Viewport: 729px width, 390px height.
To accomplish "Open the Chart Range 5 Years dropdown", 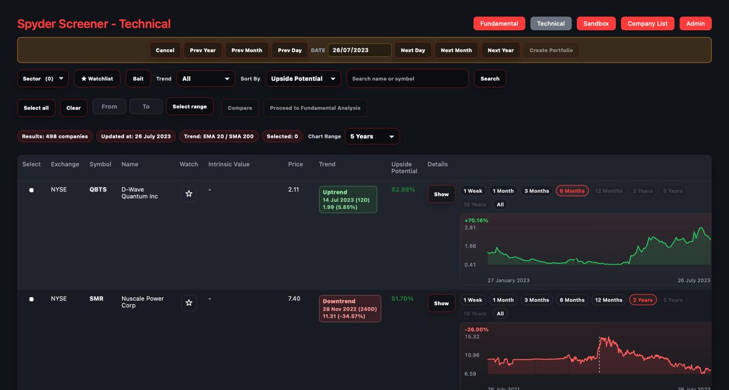I will [x=372, y=136].
